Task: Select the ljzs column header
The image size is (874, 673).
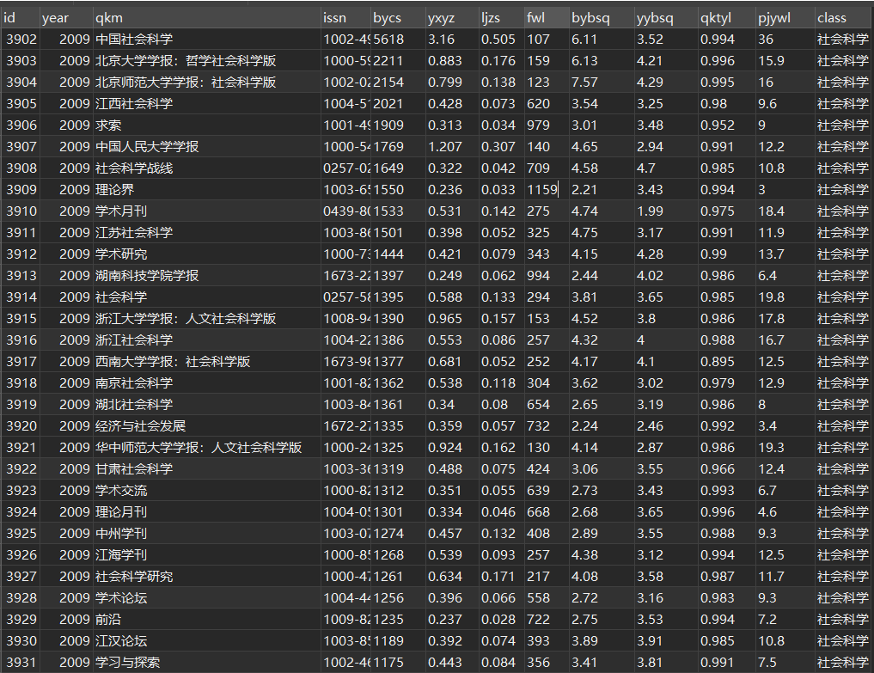Action: [502, 18]
